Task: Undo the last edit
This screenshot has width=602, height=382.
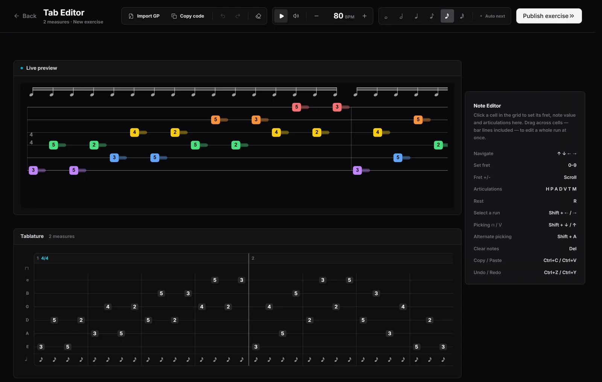Action: tap(223, 16)
